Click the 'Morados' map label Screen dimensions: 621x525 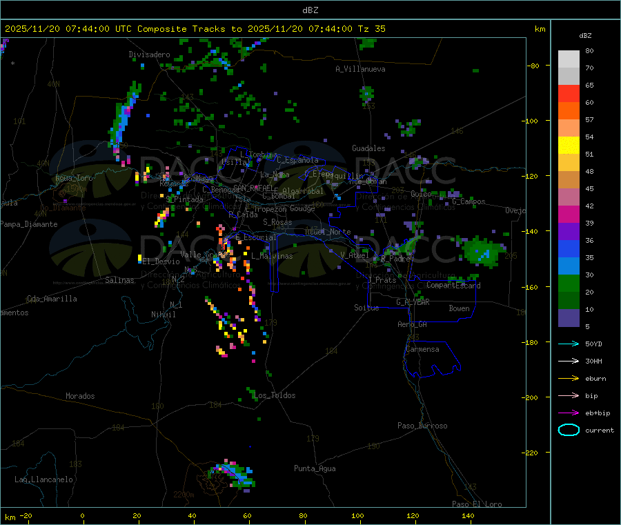pyautogui.click(x=80, y=396)
